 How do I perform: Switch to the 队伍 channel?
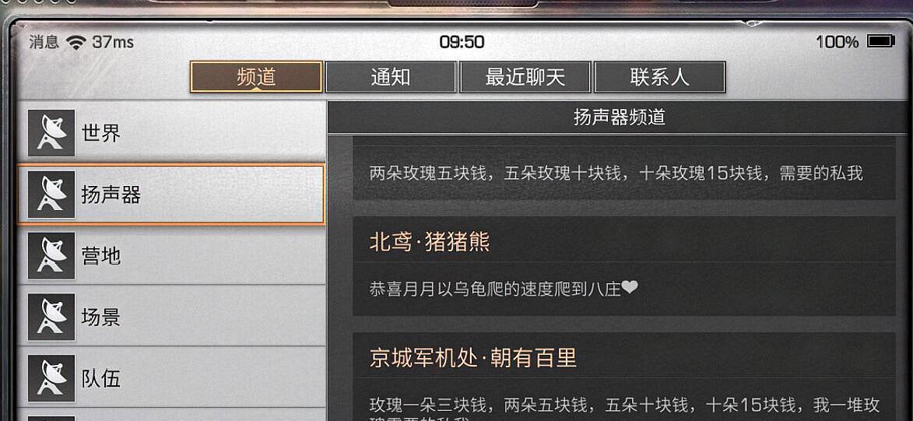tap(171, 378)
